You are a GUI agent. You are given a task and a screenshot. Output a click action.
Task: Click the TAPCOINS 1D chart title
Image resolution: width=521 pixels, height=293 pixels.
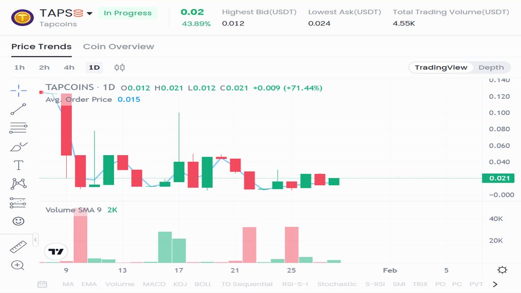80,87
